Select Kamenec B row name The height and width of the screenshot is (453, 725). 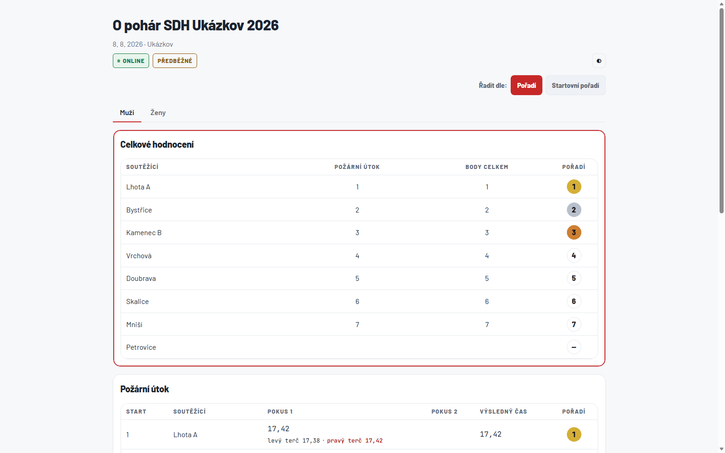[144, 233]
